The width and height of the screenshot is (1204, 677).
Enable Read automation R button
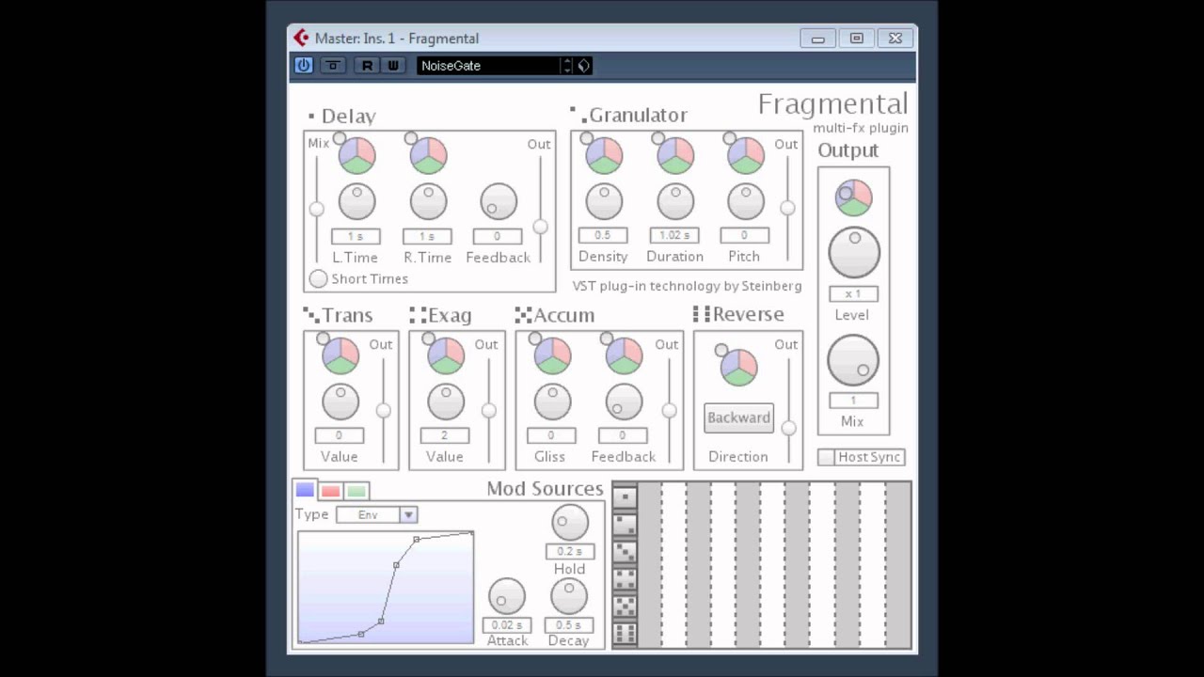(x=367, y=66)
